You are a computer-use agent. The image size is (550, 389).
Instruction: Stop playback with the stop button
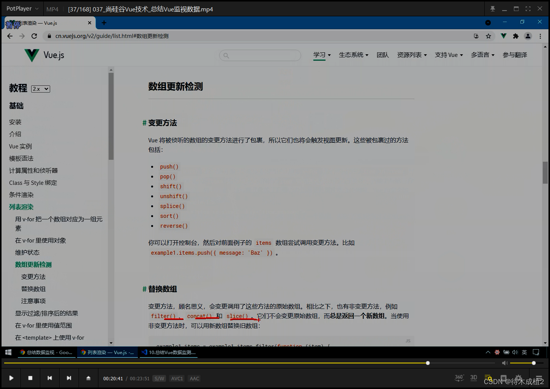(30, 378)
